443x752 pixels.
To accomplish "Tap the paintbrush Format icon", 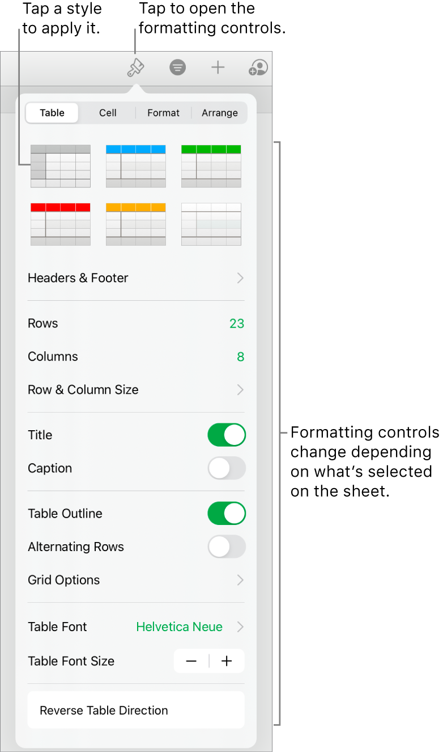I will coord(135,68).
